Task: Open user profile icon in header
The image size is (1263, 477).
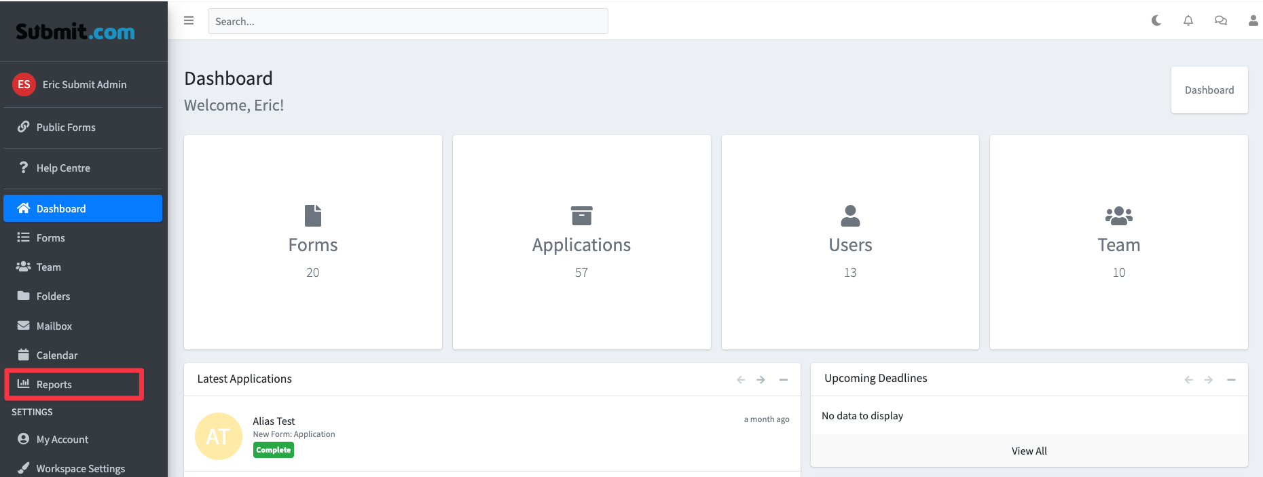Action: 1253,21
